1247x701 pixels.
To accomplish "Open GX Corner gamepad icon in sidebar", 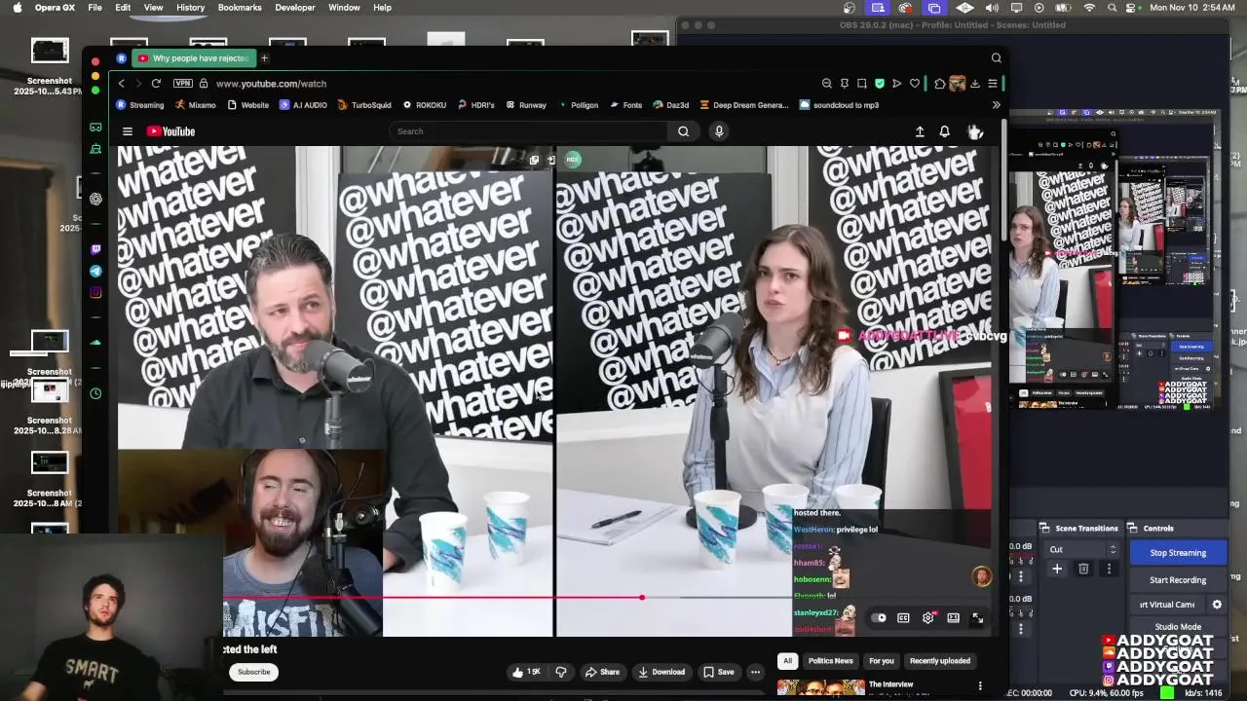I will (x=95, y=127).
